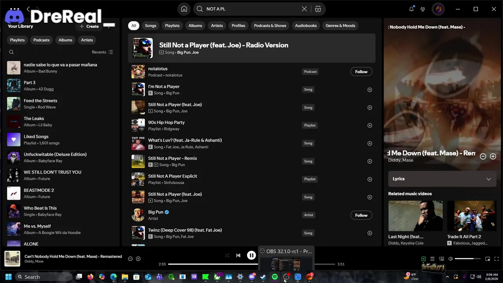Toggle the Artists filter in Your Library

[x=87, y=40]
